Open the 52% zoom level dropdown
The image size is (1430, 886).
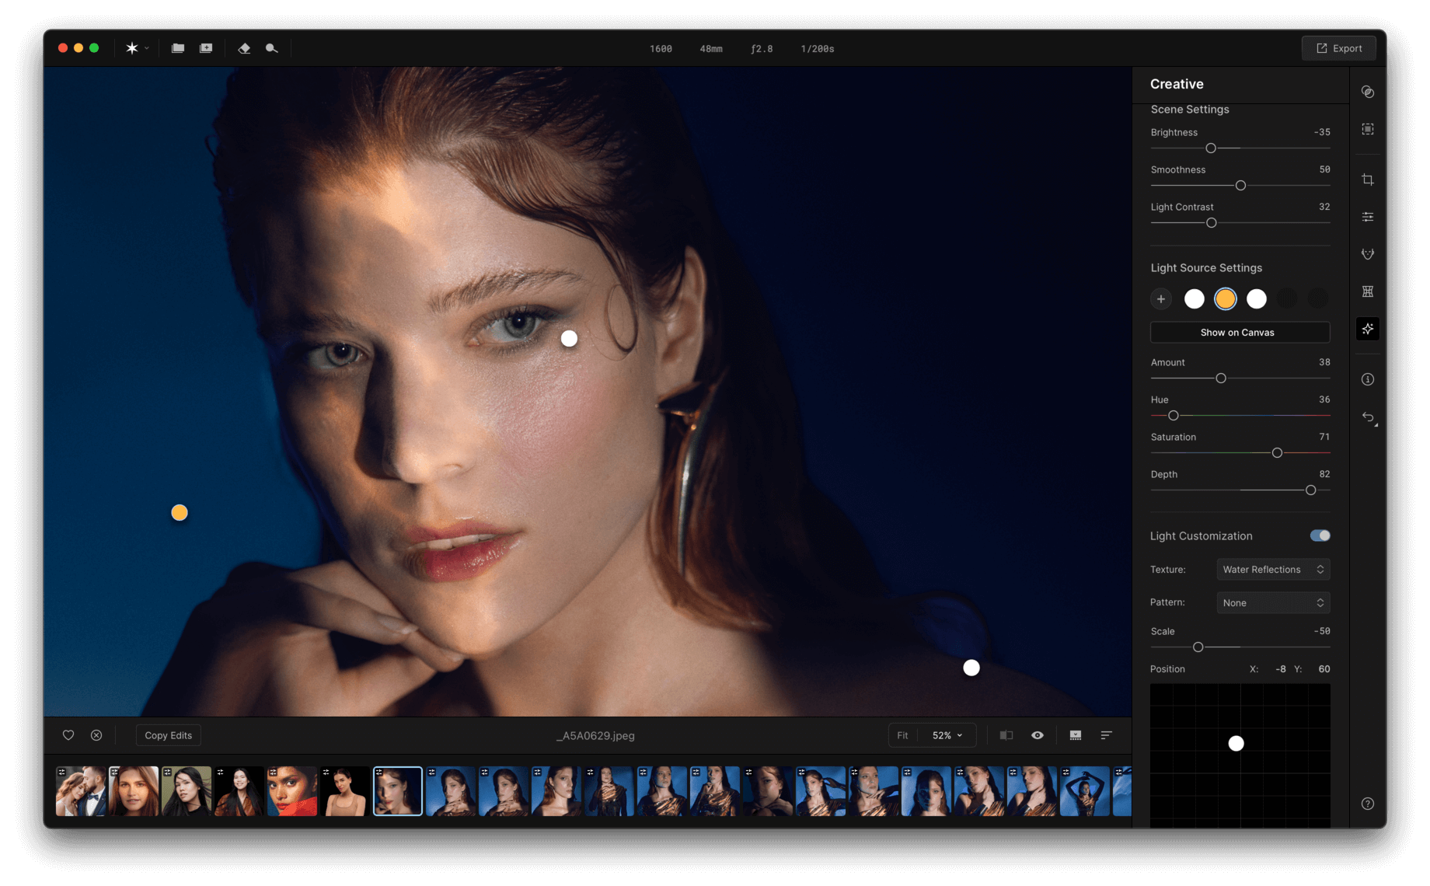(x=947, y=735)
